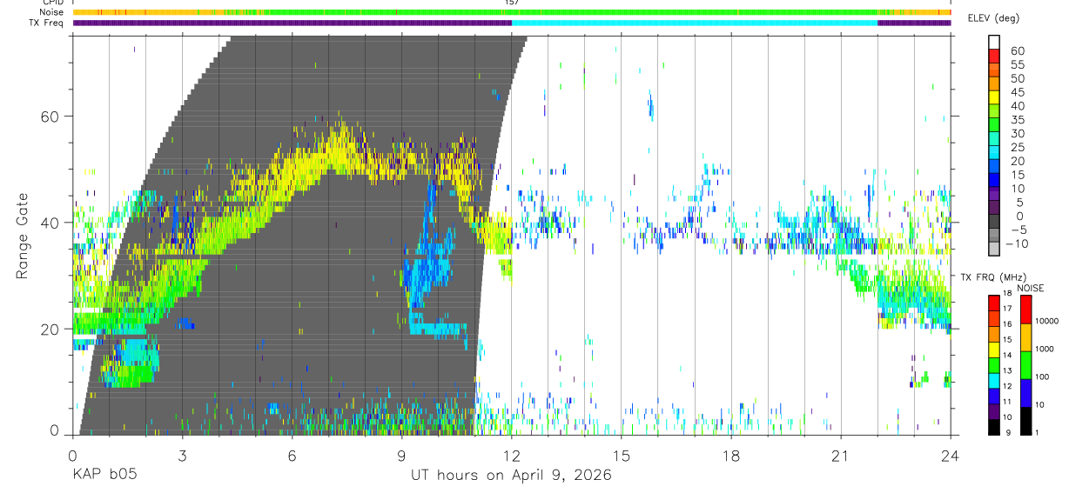Click the "ELEV (deg)" color bar title

tap(993, 18)
